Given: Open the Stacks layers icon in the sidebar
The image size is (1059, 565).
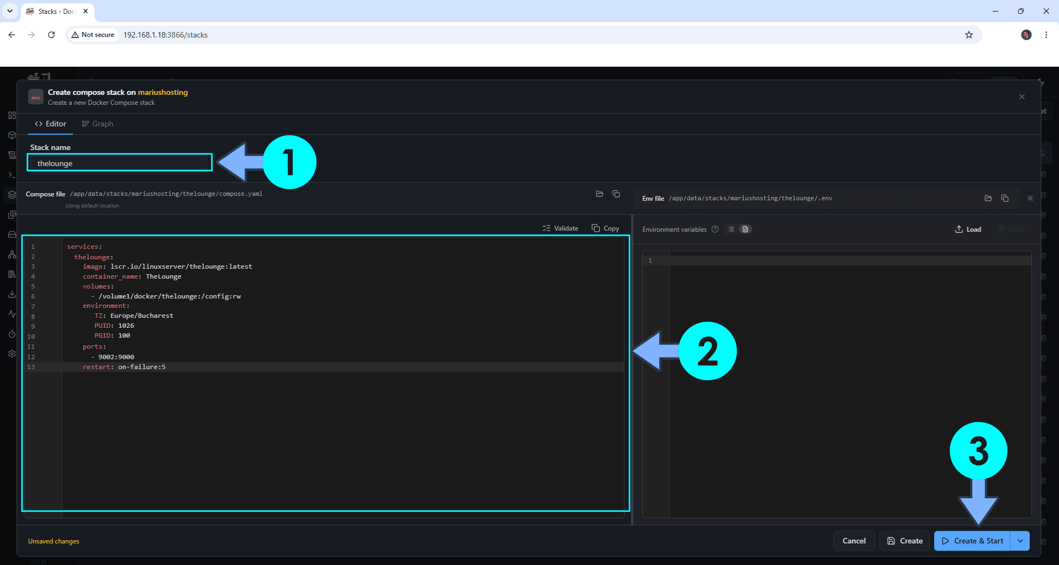Looking at the screenshot, I should tap(12, 195).
